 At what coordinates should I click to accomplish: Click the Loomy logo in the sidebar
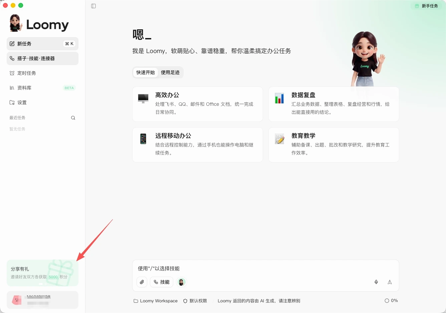pos(39,23)
